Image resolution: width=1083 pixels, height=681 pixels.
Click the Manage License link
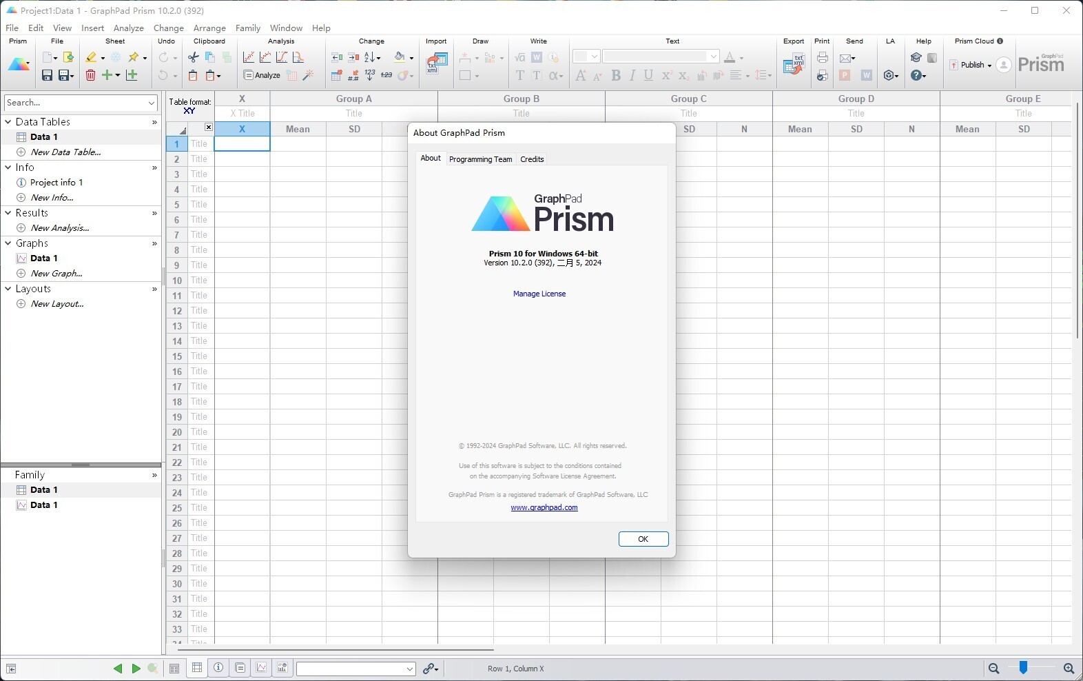tap(539, 294)
